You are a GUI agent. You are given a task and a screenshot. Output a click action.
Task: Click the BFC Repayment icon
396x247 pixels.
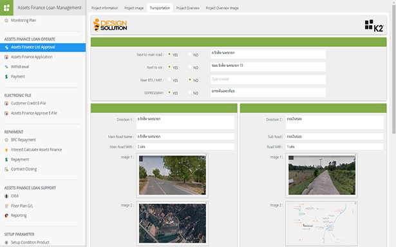6,140
